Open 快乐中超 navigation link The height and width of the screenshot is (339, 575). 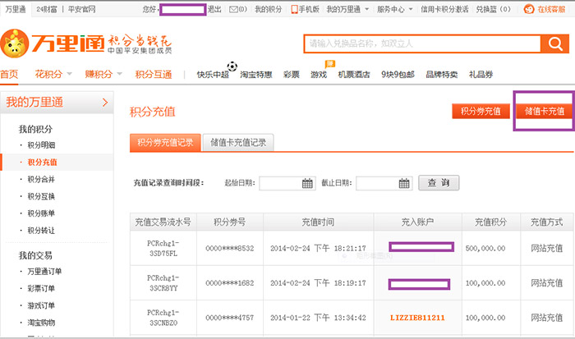pos(213,75)
